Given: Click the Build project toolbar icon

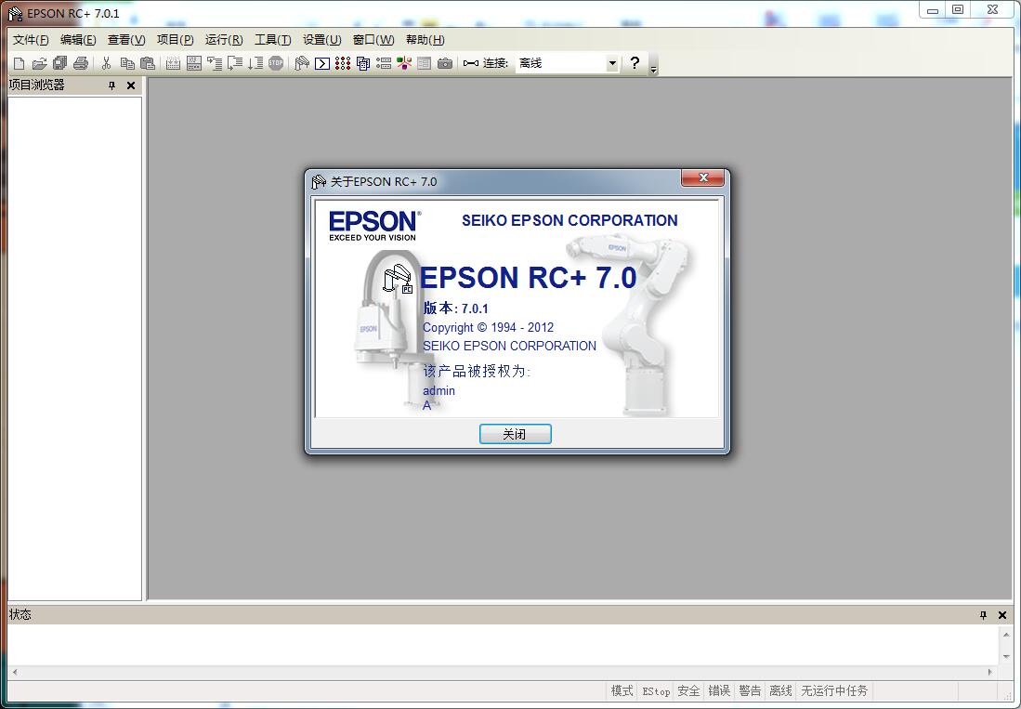Looking at the screenshot, I should [173, 63].
